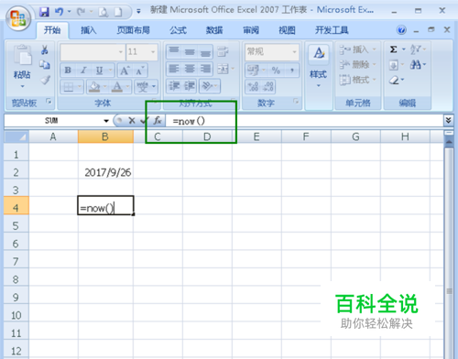458x359 pixels.
Task: Align text to bottom of cell
Action: 205,52
